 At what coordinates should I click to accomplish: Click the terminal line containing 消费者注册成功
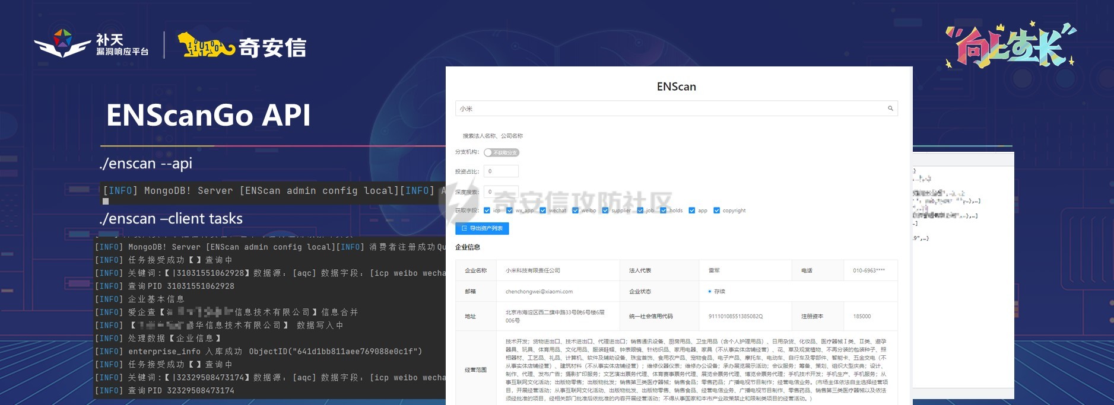(270, 247)
